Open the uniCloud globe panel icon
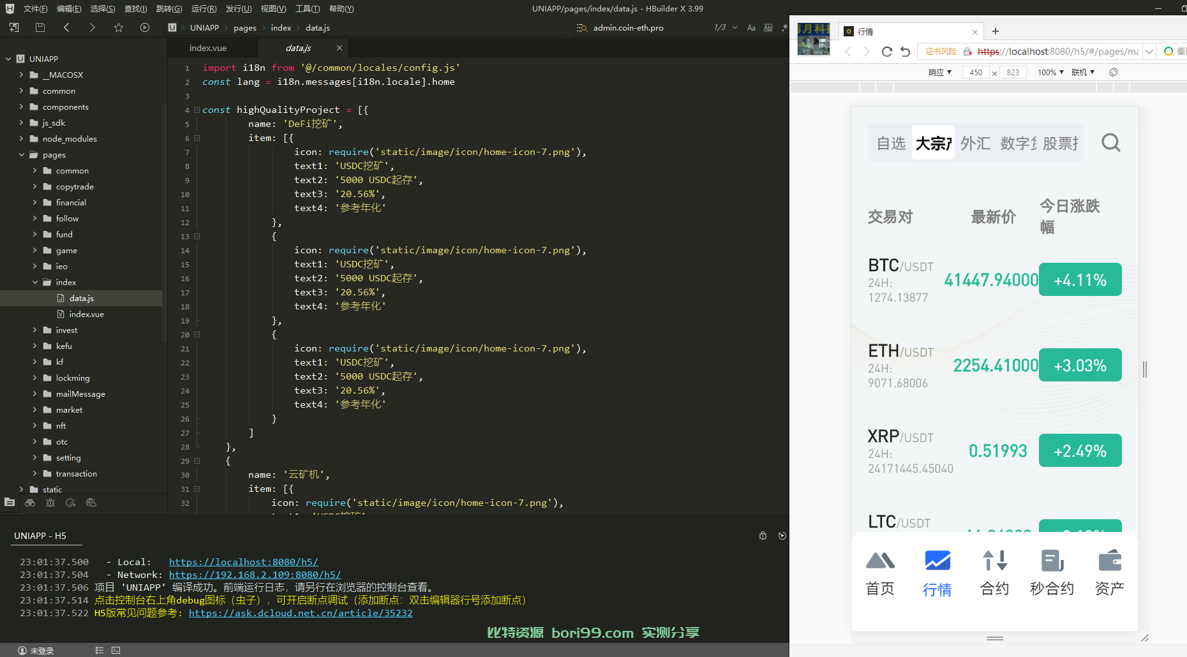The height and width of the screenshot is (657, 1187). pos(91,503)
